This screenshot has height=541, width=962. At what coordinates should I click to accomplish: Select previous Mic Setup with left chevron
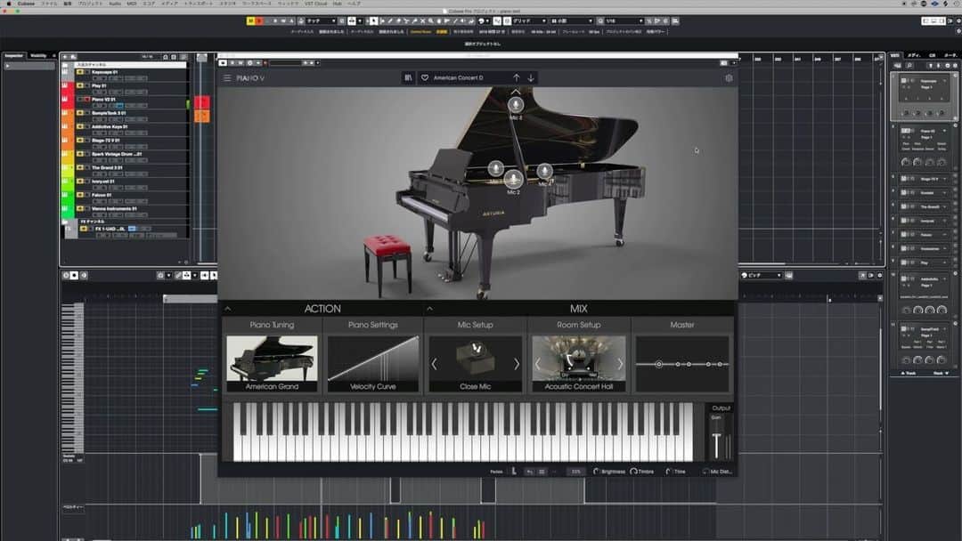tap(434, 364)
